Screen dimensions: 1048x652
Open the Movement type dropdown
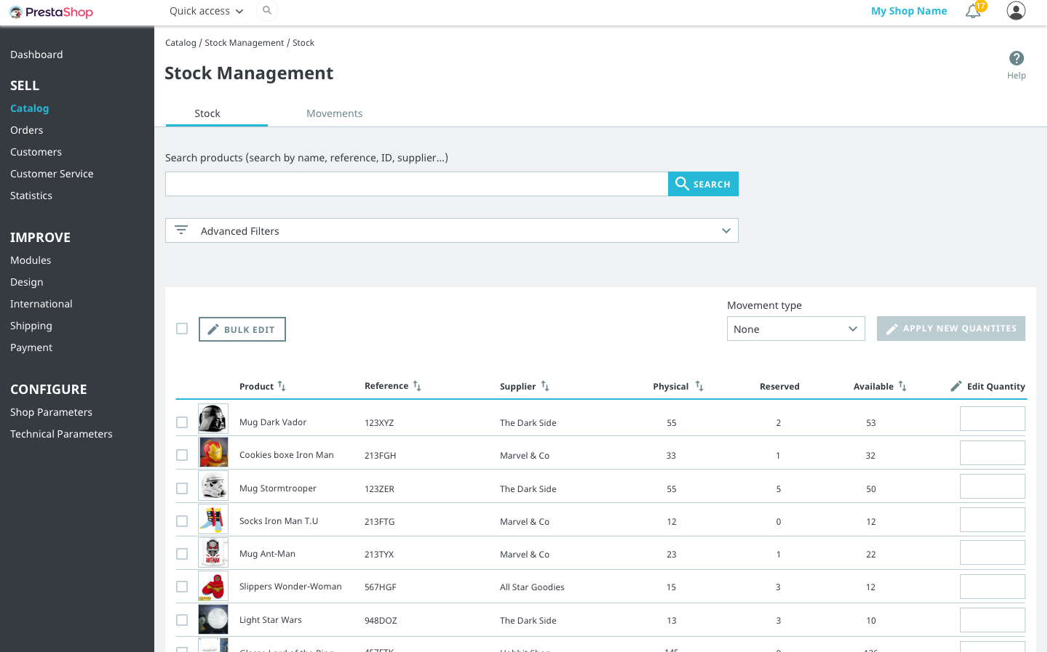click(x=796, y=329)
